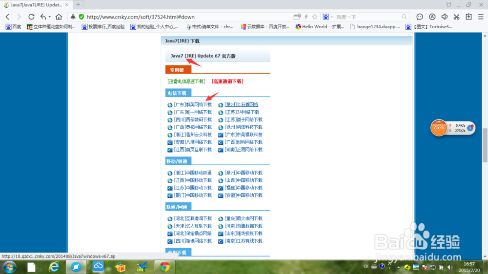Click [天津]亿人互联下载 link
This screenshot has width=488, height=274.
193,226
